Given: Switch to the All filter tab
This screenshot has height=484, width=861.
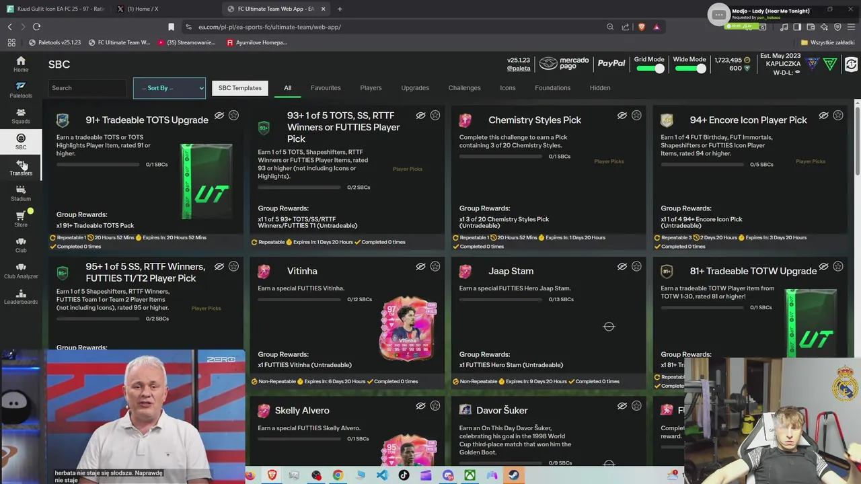Looking at the screenshot, I should click(287, 88).
